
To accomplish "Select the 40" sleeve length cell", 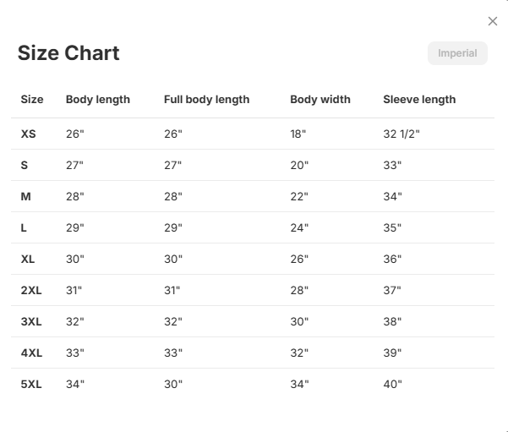I will (x=393, y=384).
